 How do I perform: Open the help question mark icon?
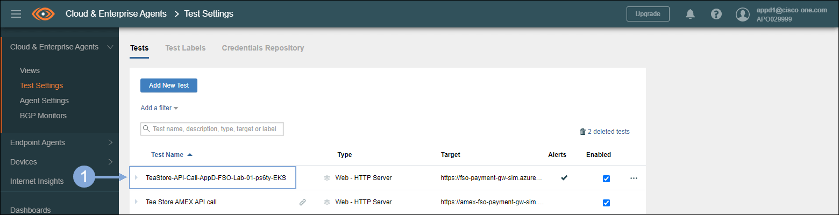[x=716, y=14]
